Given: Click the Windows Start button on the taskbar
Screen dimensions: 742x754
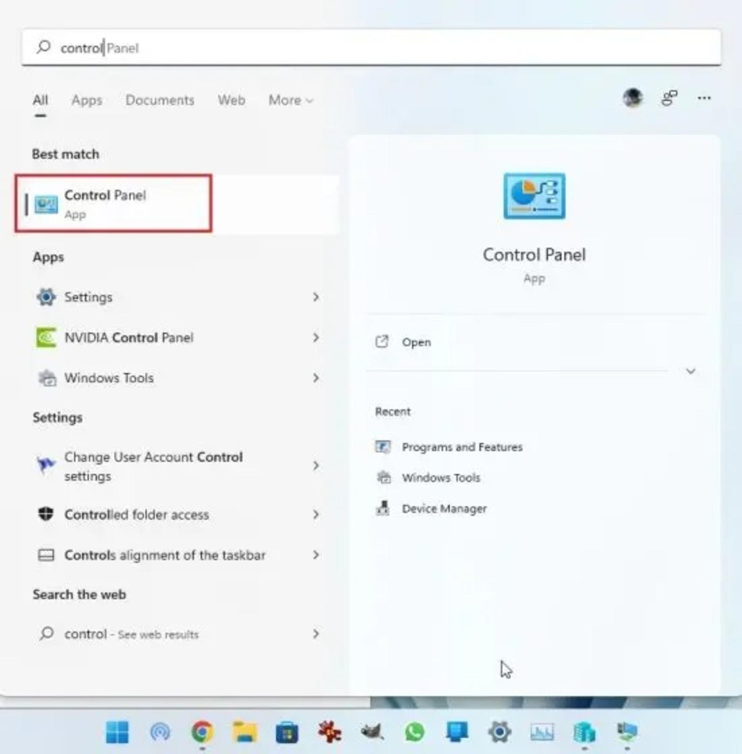Looking at the screenshot, I should point(117,732).
